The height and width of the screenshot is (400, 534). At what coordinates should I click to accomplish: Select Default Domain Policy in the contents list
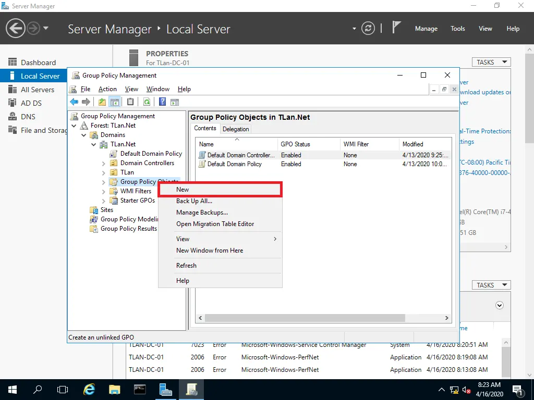pyautogui.click(x=323, y=164)
